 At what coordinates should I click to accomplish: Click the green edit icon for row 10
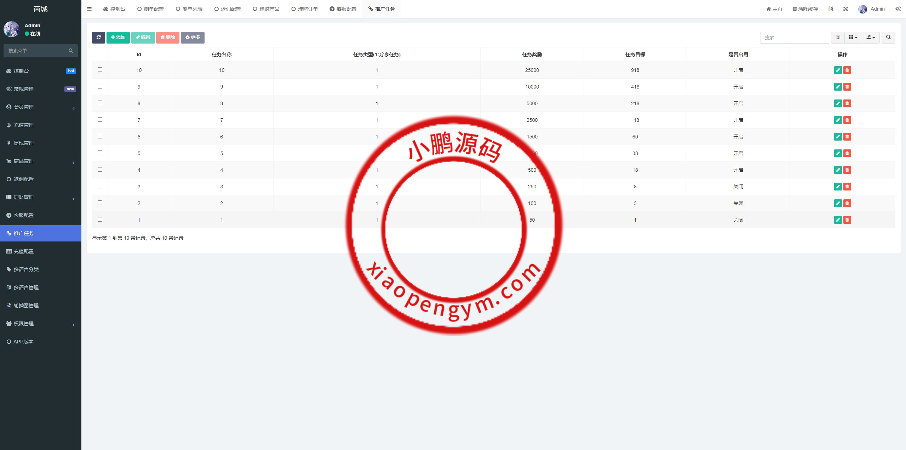pos(838,70)
